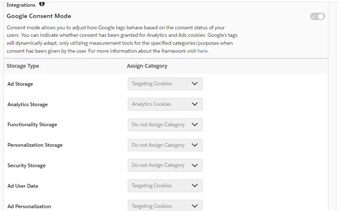Open the Analytics Storage category dropdown
Screen dimensions: 340x211
point(165,104)
